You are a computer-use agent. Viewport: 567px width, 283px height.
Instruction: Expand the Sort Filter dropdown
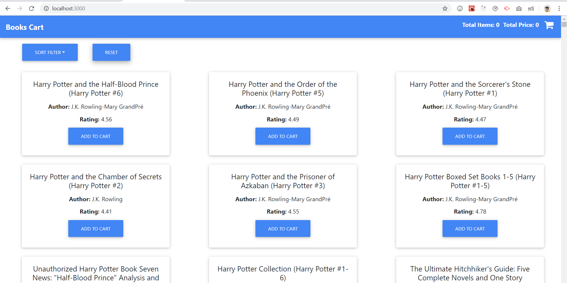coord(50,52)
